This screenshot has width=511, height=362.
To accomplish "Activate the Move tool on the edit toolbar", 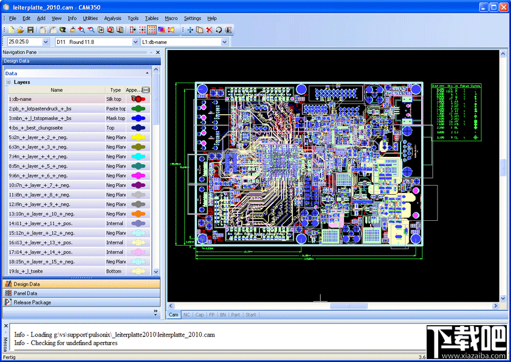I will [191, 29].
